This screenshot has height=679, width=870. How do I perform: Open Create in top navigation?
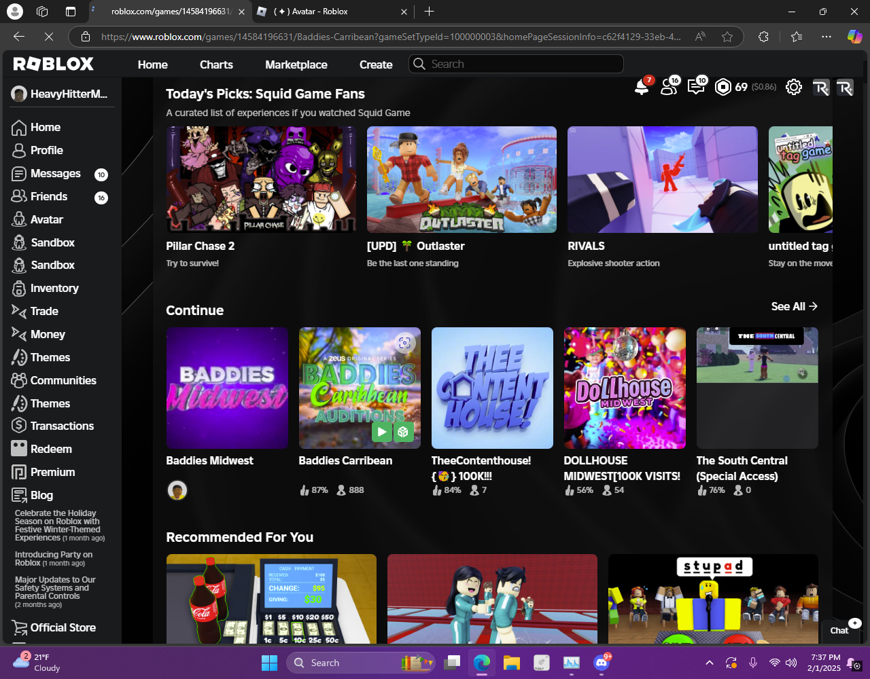pyautogui.click(x=376, y=65)
